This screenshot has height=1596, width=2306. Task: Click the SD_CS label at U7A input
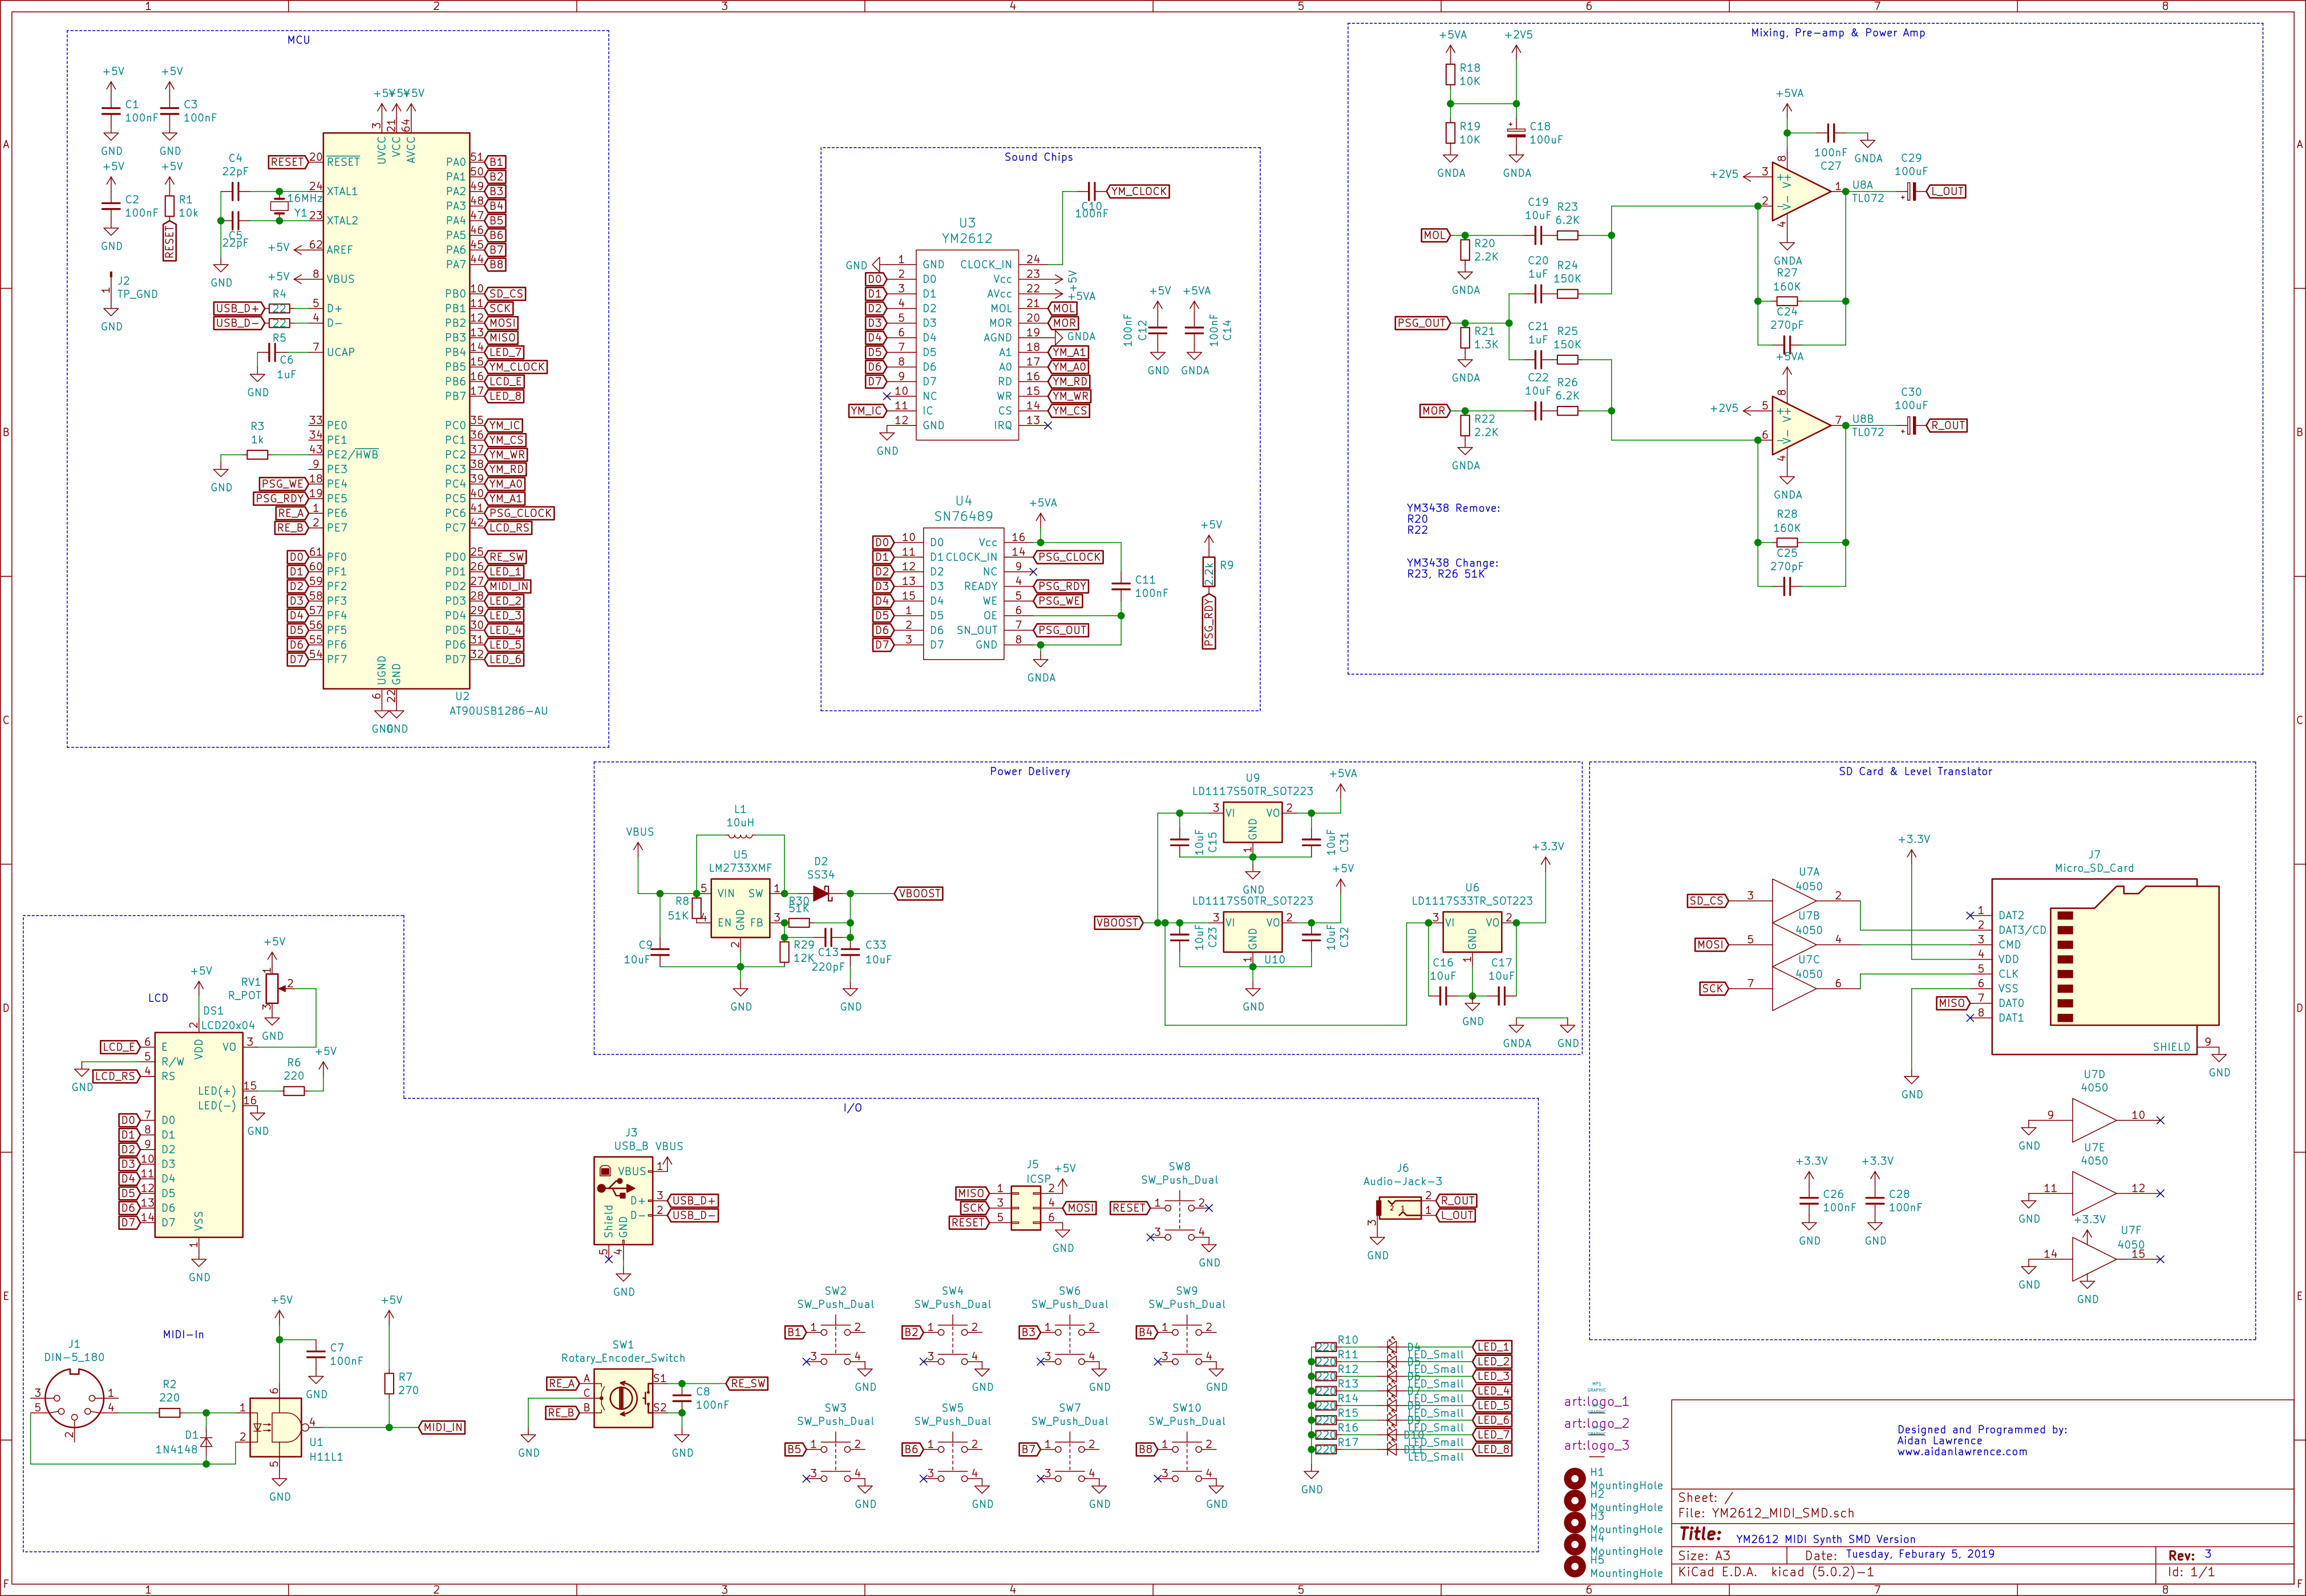click(x=1707, y=901)
